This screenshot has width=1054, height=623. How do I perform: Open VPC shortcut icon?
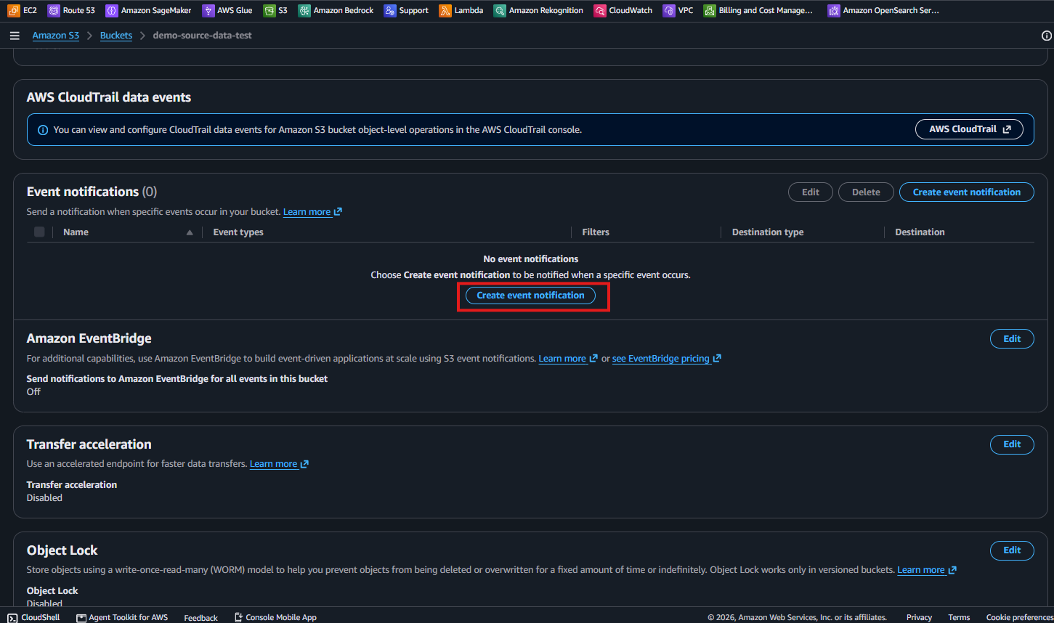point(669,10)
